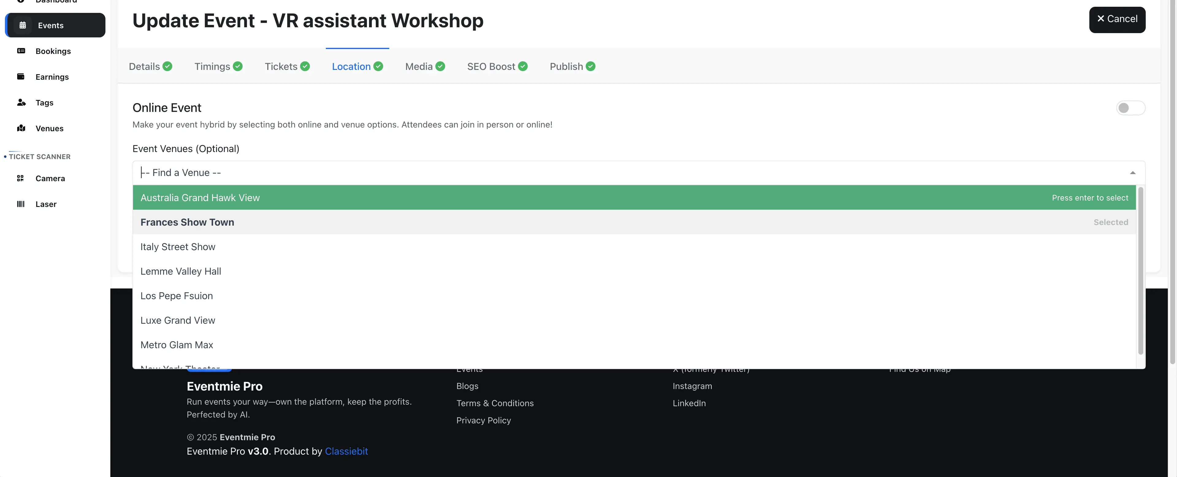The height and width of the screenshot is (477, 1177).
Task: Pick Metro Glam Max venue option
Action: tap(177, 345)
